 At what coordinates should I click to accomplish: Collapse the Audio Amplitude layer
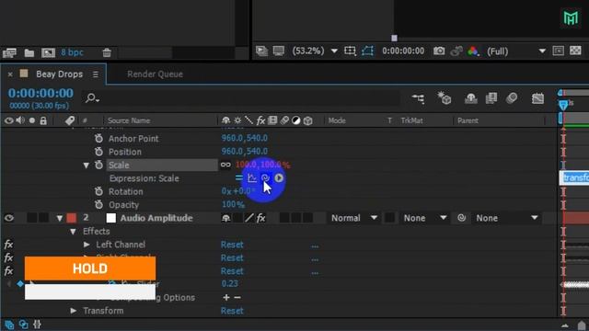pyautogui.click(x=59, y=219)
